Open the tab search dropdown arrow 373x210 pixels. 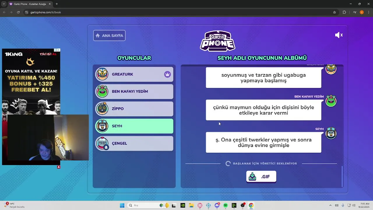pyautogui.click(x=4, y=4)
